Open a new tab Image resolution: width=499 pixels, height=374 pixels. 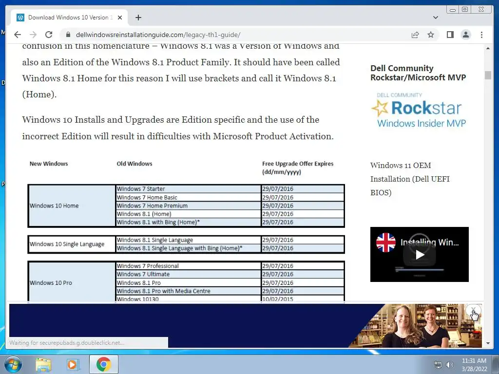(x=138, y=18)
